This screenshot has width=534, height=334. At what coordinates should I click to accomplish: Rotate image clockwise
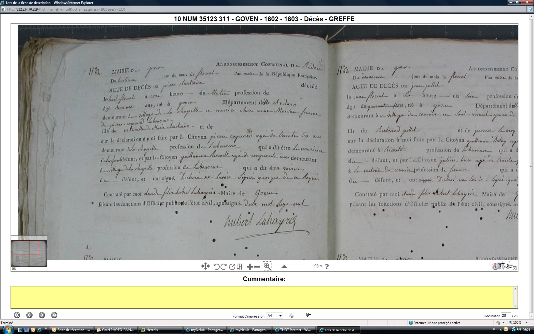[223, 267]
